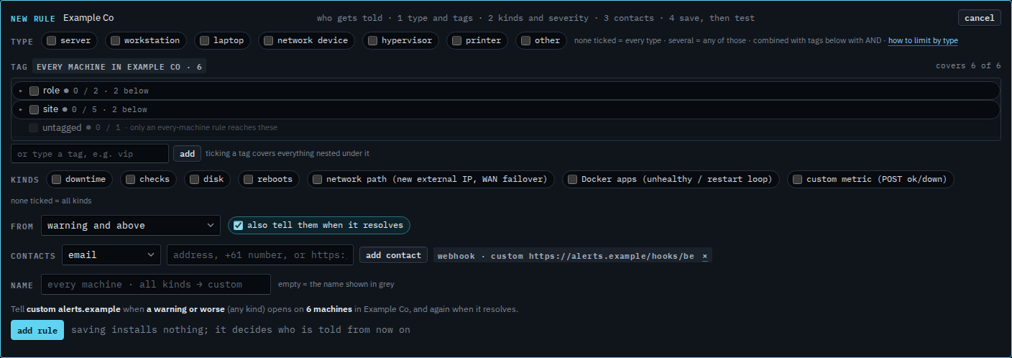Screen dimensions: 1012x358
Task: Click the cancel button
Action: coord(979,18)
